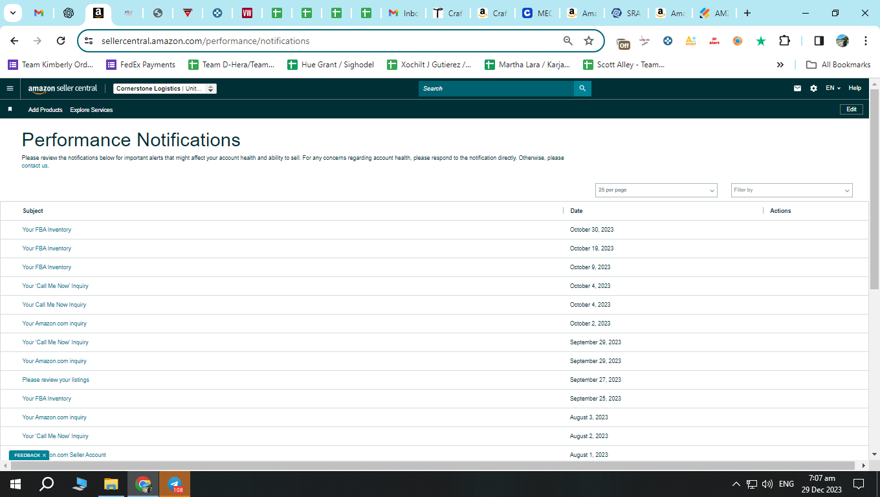Switch to the AM2 browser tab
880x497 pixels.
[x=714, y=13]
